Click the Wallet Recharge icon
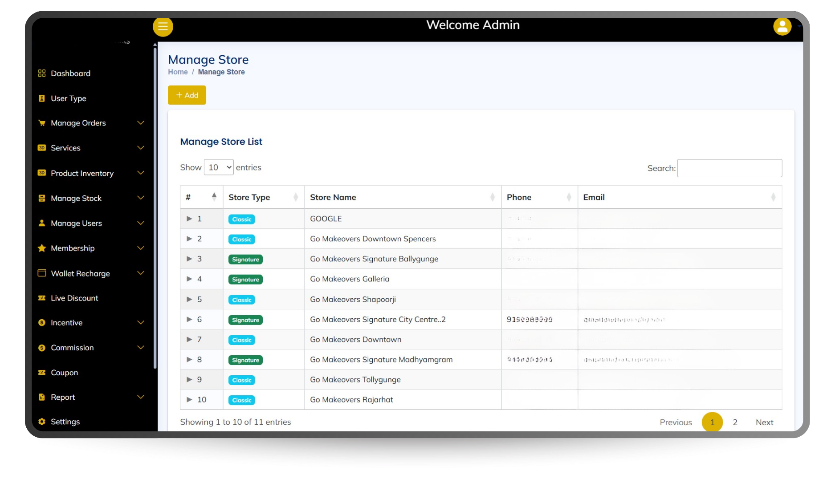 click(x=42, y=273)
